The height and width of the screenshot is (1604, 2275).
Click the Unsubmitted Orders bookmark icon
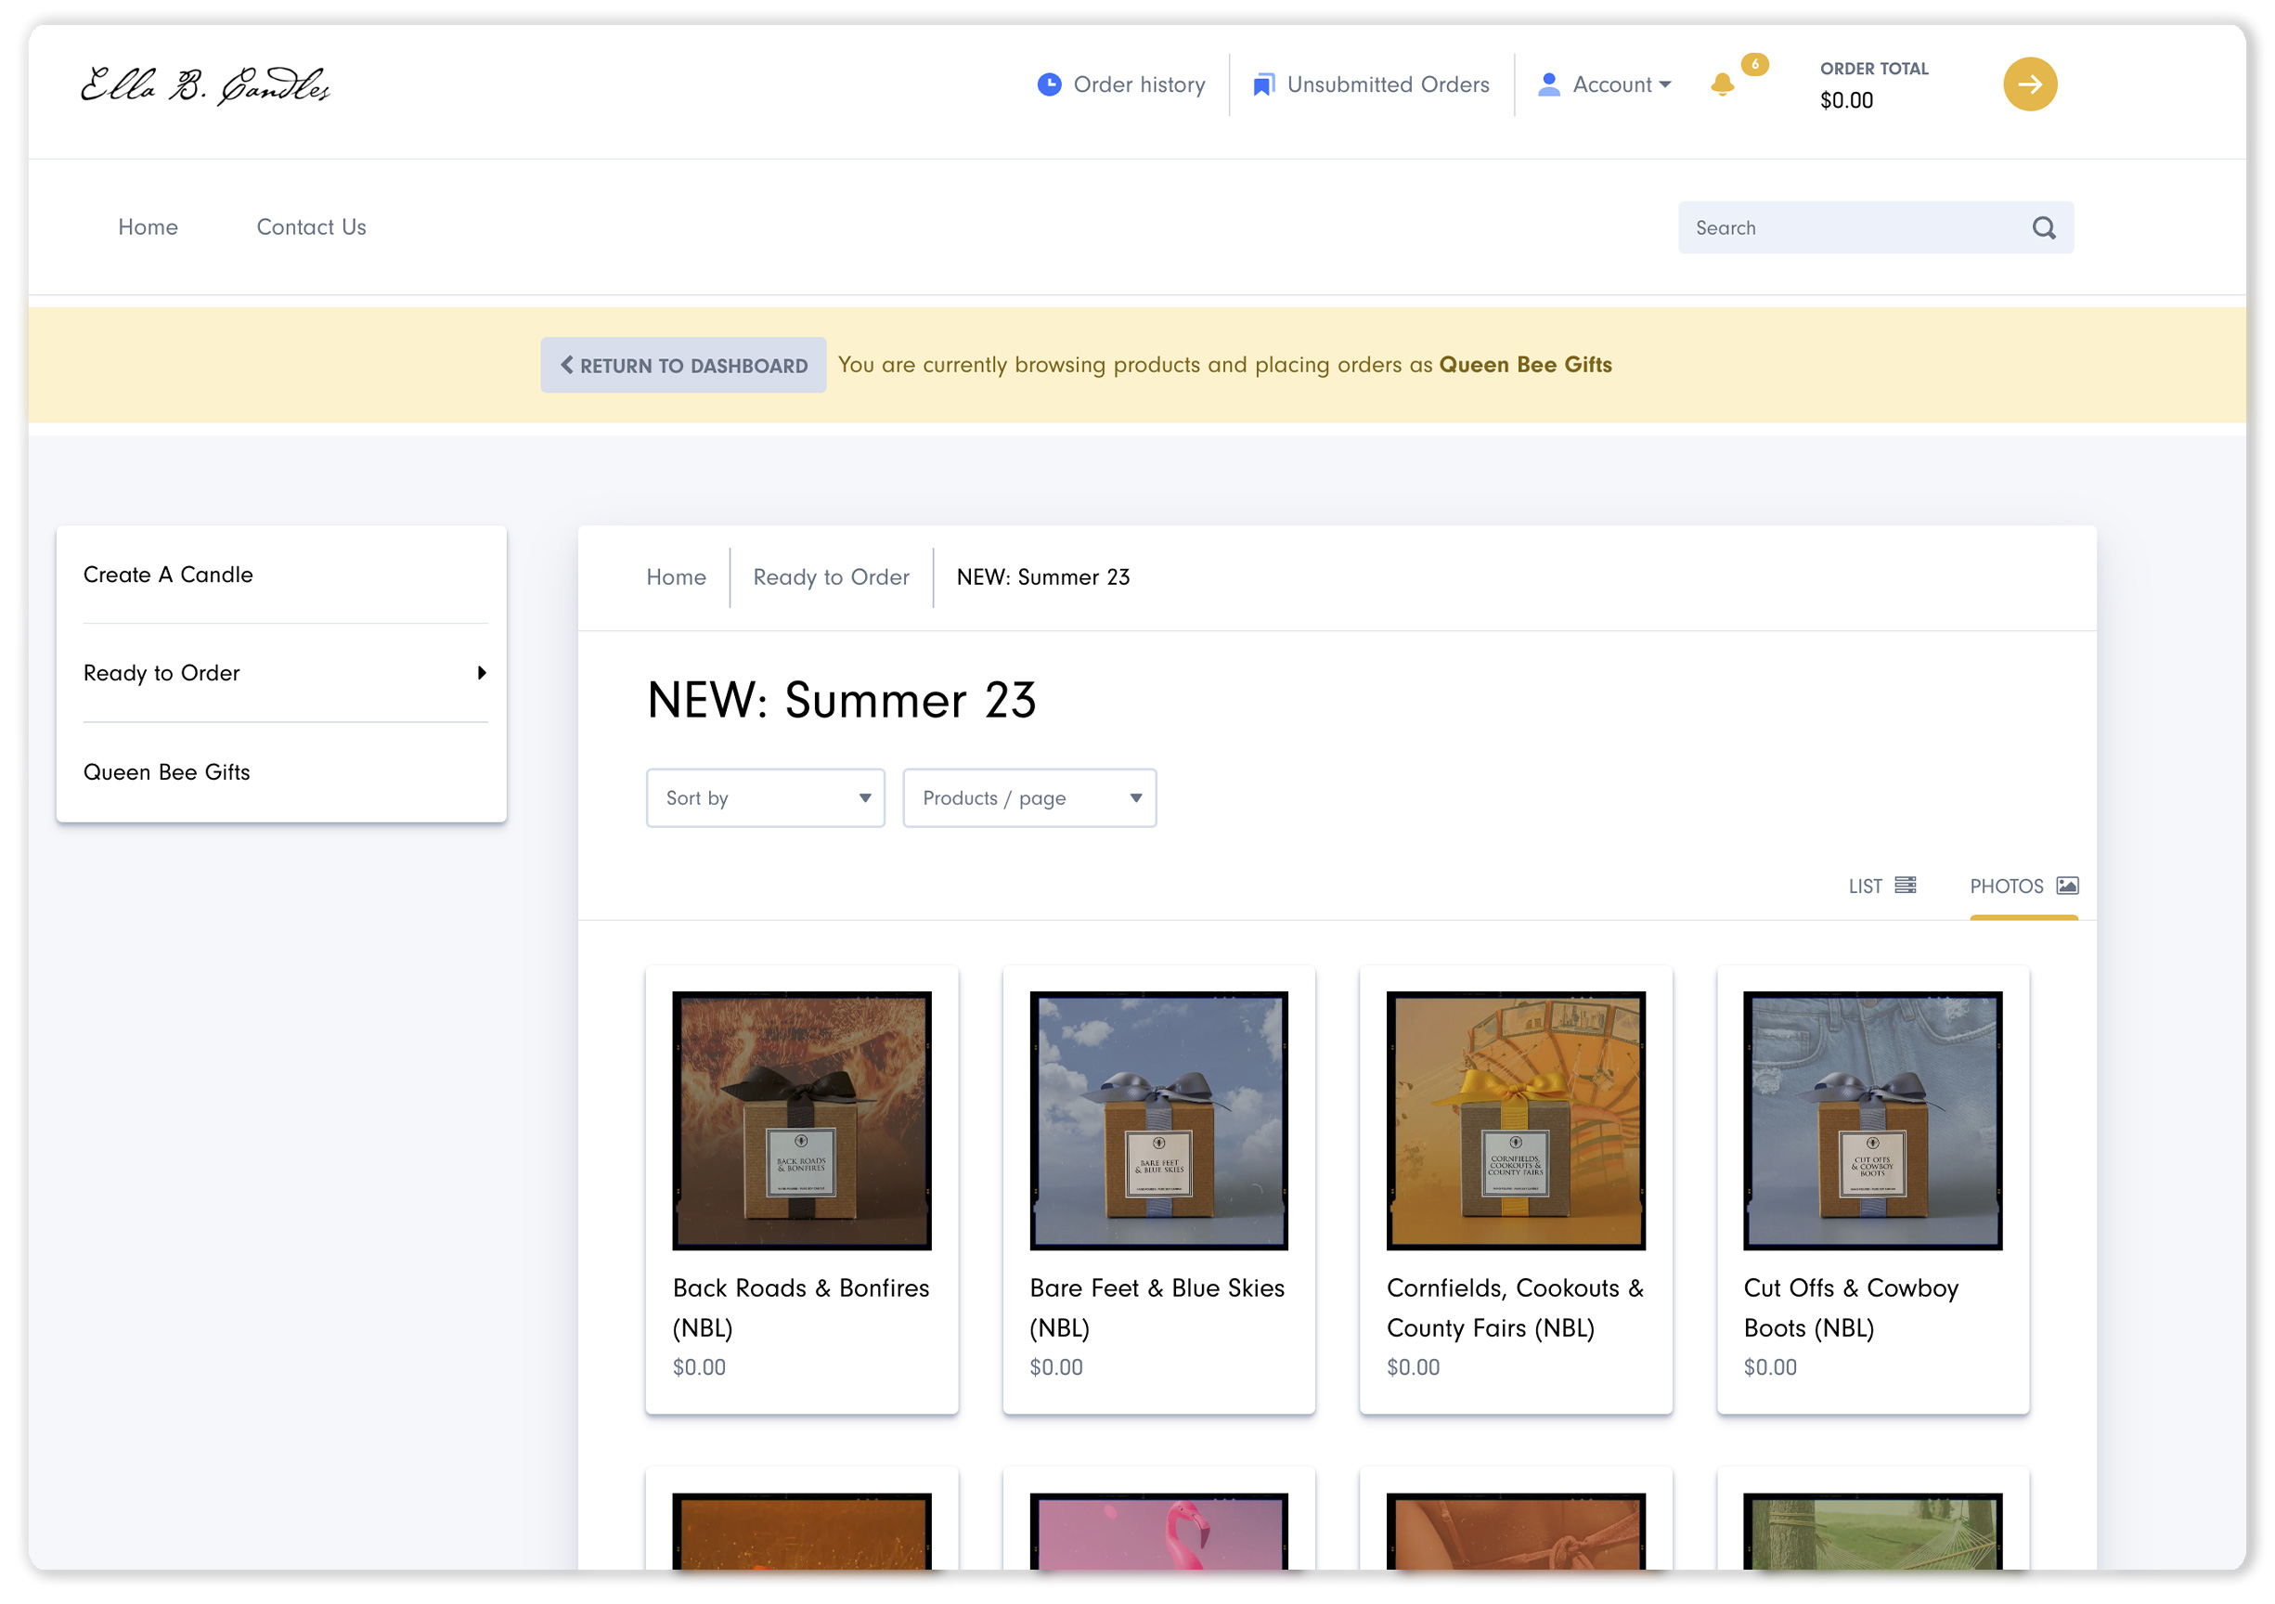coord(1263,85)
